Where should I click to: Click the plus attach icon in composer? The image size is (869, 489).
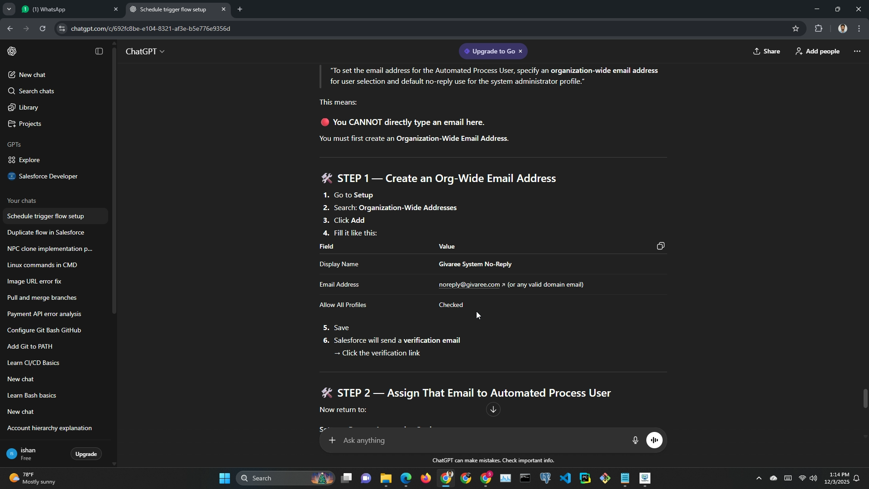pos(332,440)
